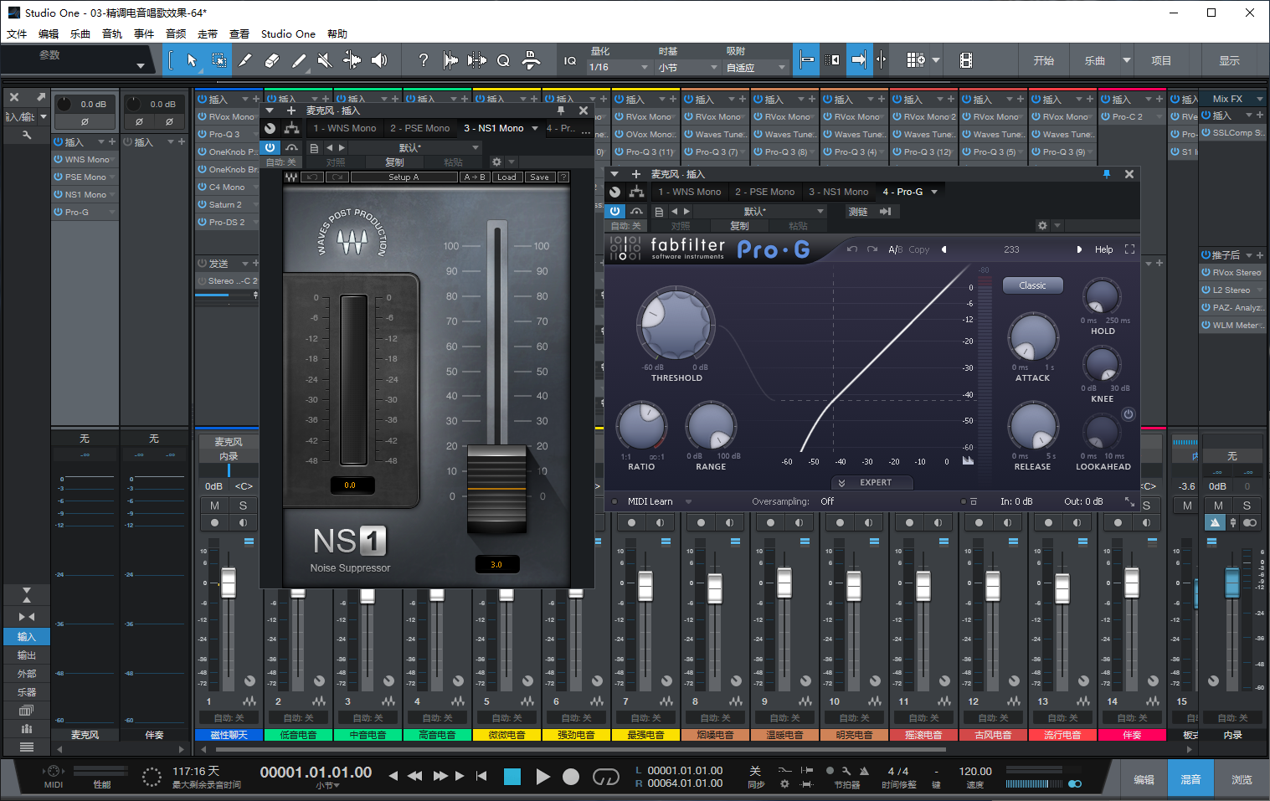Viewport: 1270px width, 801px height.
Task: Disable the Pro-C 2 insert power
Action: coord(1106,117)
